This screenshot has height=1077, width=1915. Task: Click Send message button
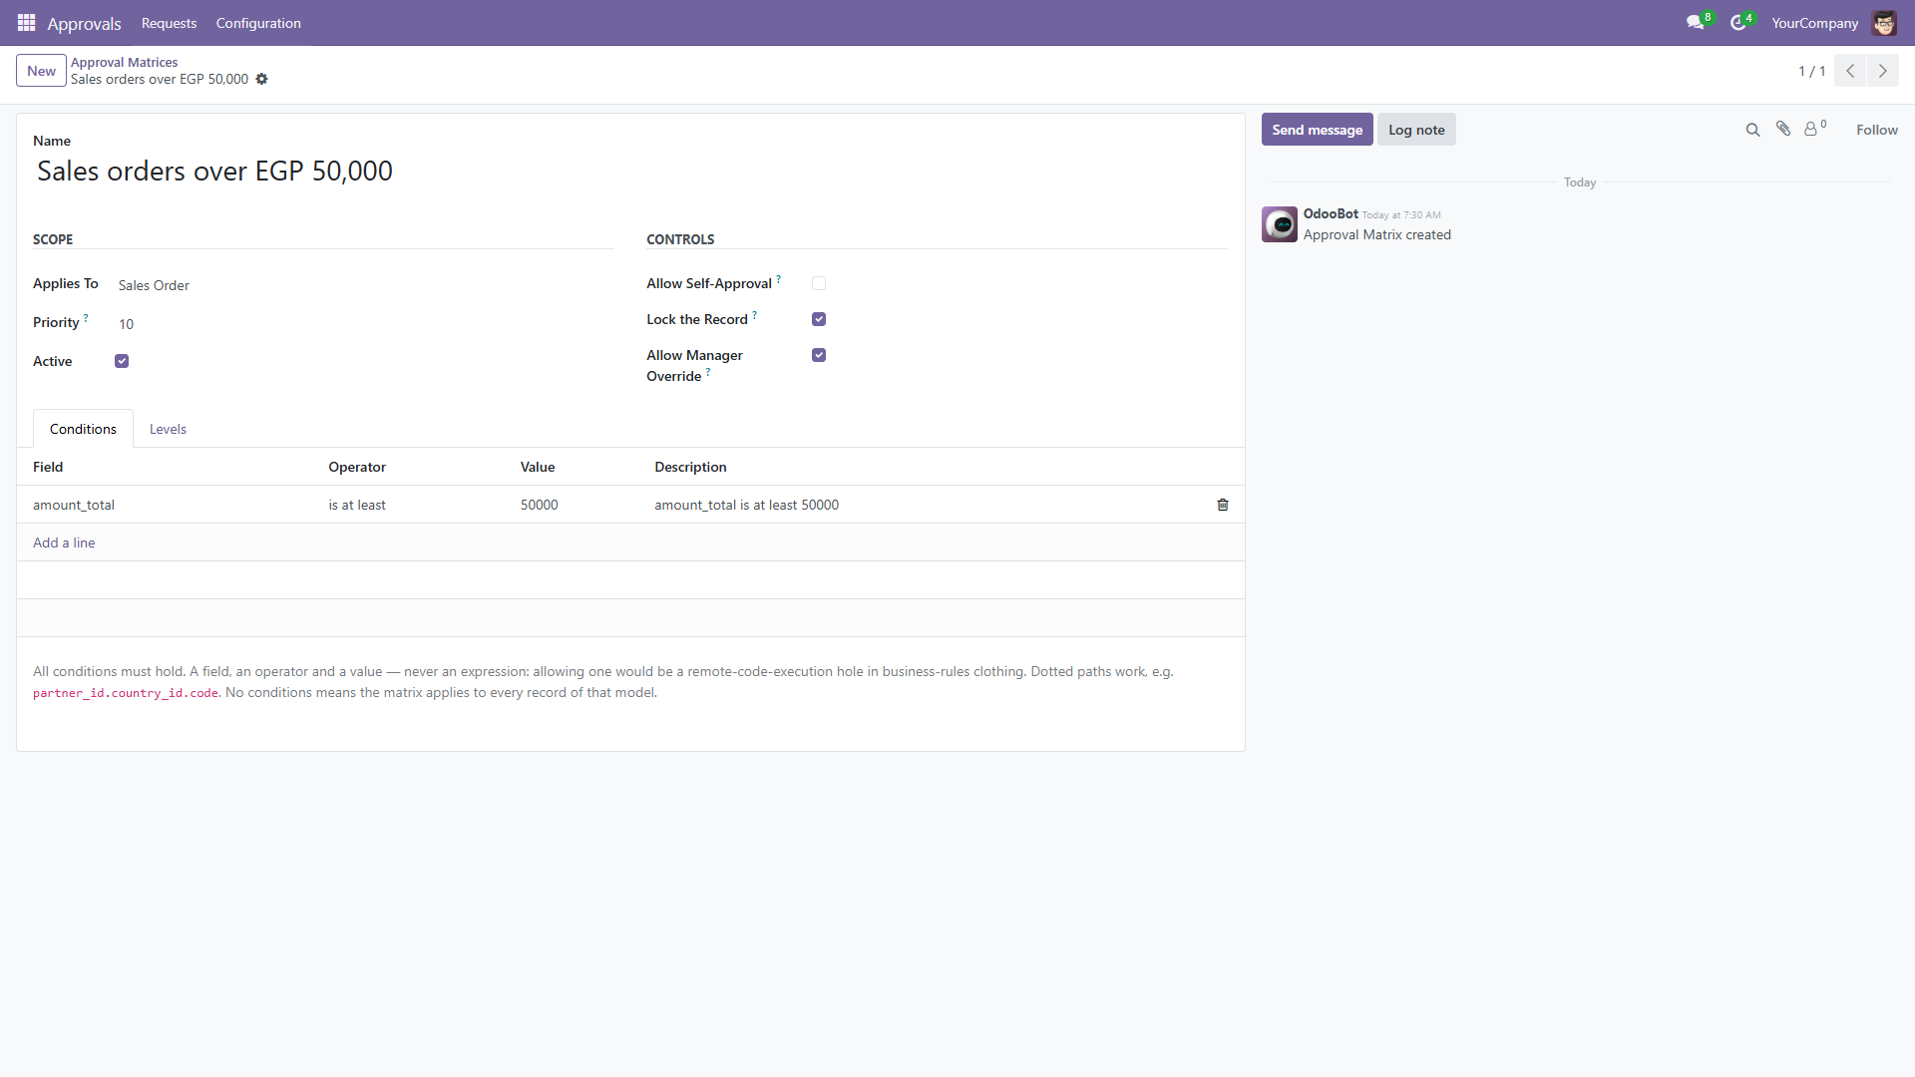pos(1317,130)
